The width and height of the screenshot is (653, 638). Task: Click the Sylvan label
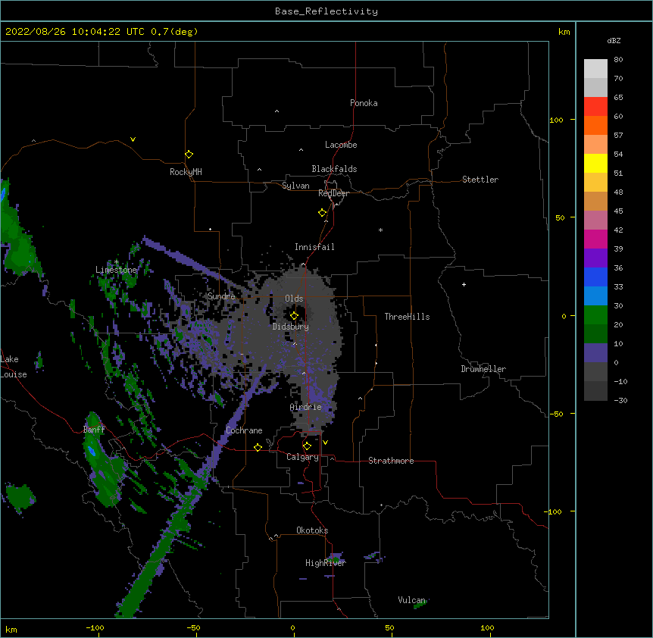click(x=295, y=186)
